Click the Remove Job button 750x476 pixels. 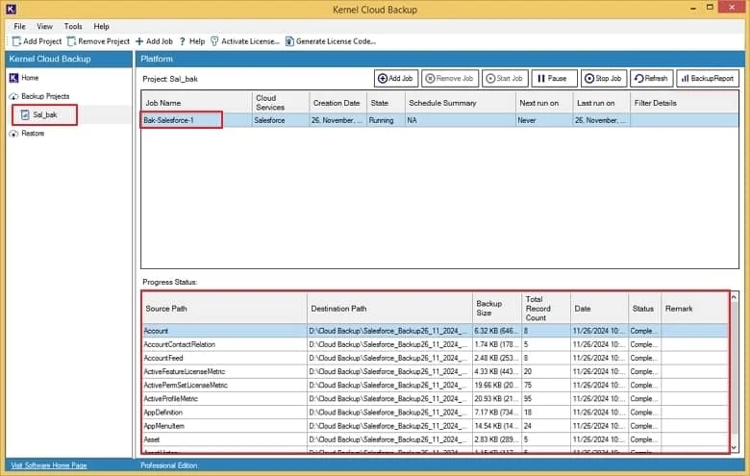pyautogui.click(x=450, y=79)
